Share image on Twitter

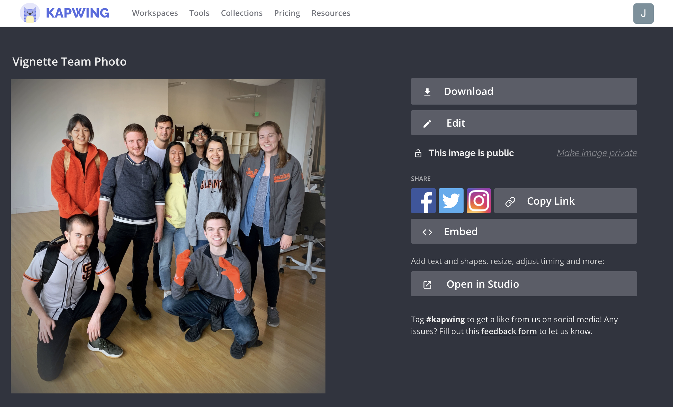(x=451, y=201)
